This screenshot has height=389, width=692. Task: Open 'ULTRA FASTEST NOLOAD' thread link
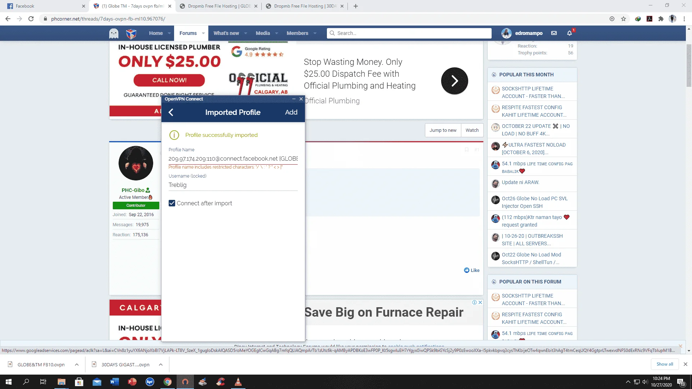[534, 148]
